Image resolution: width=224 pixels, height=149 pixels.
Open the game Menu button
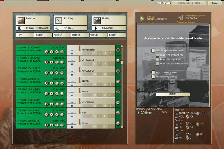click(x=215, y=3)
